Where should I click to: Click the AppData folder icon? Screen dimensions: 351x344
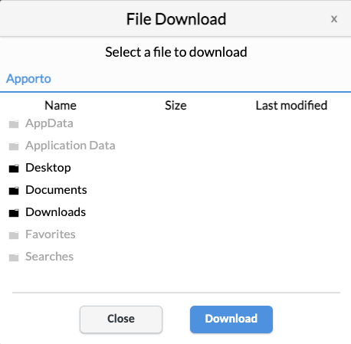coord(14,124)
